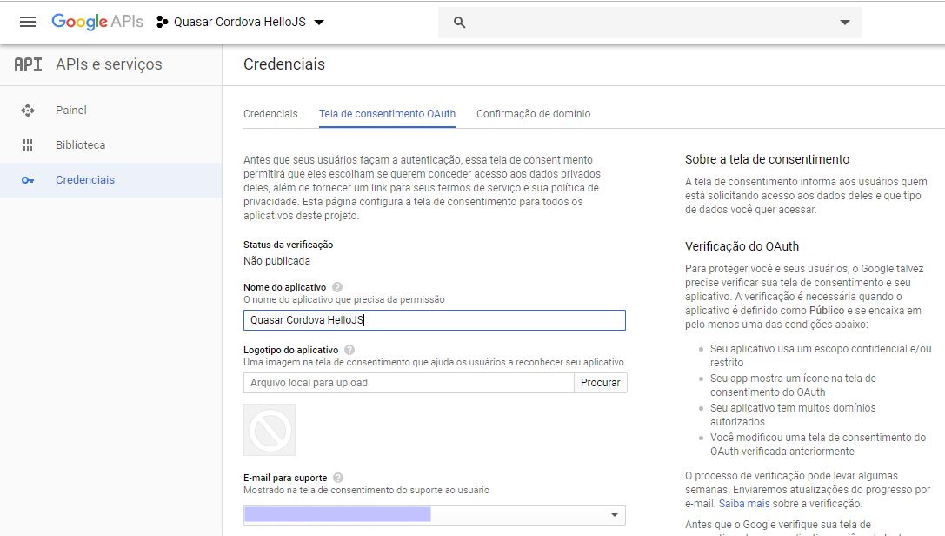Switch to Confirmação de domínio tab
Screen dimensions: 945x536
[x=533, y=114]
